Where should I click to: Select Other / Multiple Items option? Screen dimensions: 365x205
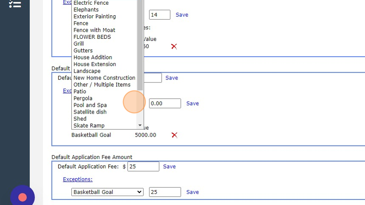tap(102, 85)
